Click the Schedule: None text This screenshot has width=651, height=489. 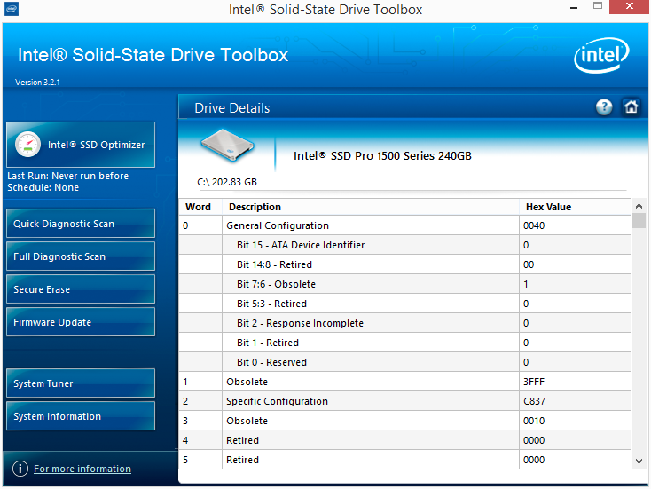43,187
